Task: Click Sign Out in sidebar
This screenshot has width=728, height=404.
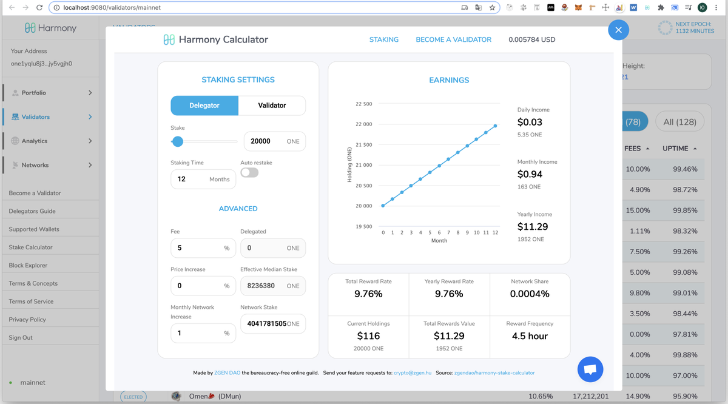Action: click(21, 337)
